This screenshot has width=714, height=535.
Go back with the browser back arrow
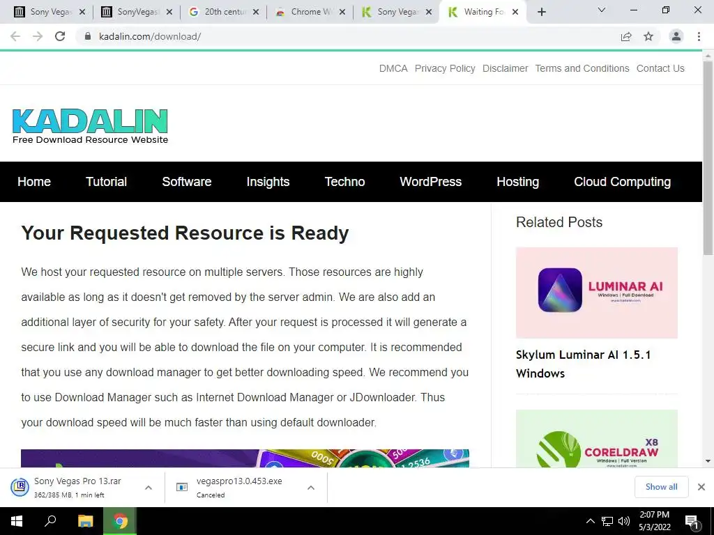[x=15, y=36]
